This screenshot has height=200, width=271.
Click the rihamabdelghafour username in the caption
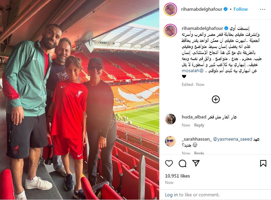(202, 28)
